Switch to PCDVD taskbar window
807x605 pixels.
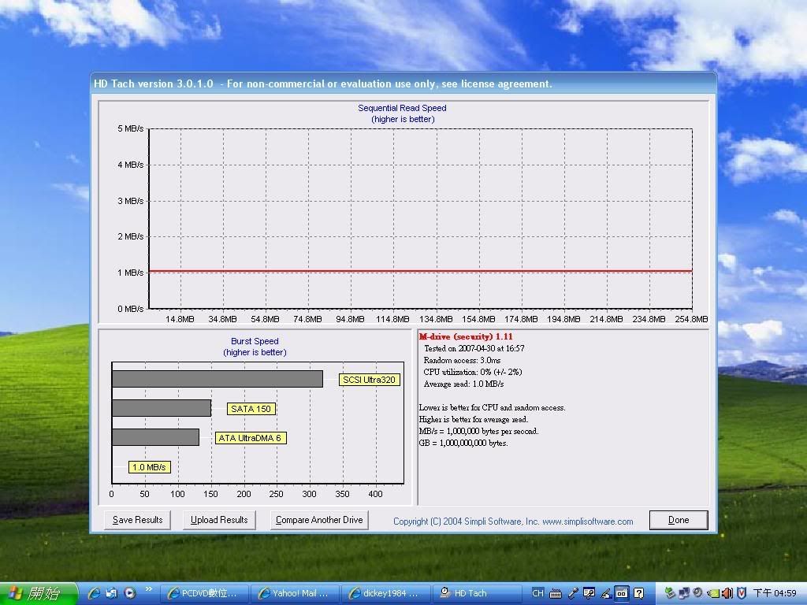click(x=205, y=593)
